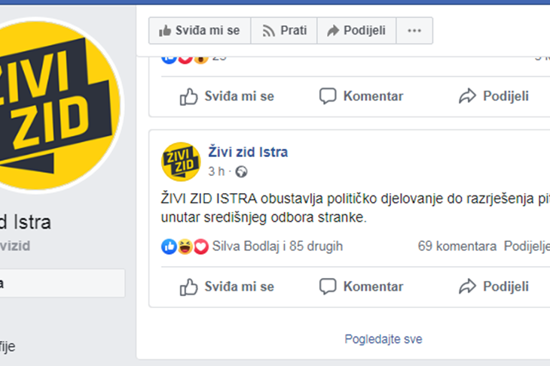This screenshot has width=550, height=366.
Task: Click the Pogledajte sve link
Action: [383, 339]
